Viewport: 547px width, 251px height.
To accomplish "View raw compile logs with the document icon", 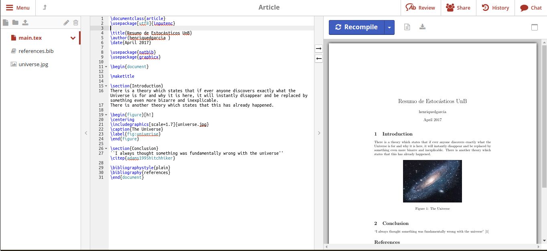I will pos(407,27).
